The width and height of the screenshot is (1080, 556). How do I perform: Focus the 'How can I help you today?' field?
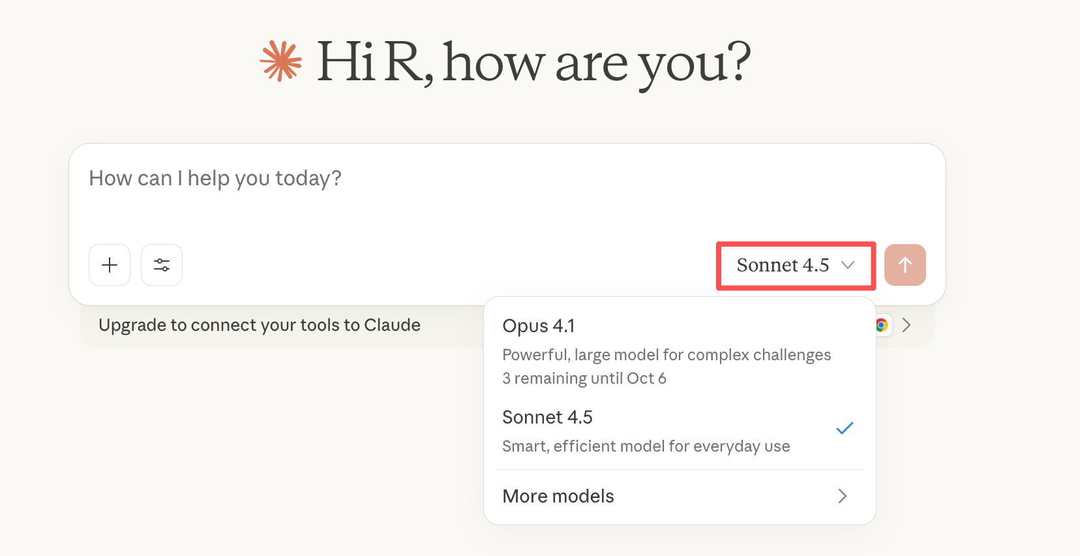(215, 178)
